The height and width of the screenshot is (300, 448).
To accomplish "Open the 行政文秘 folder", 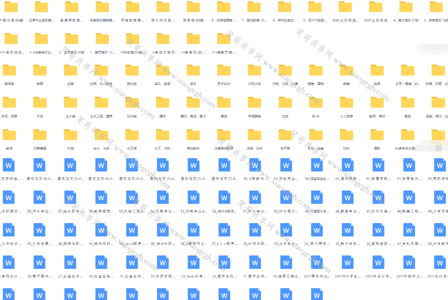I will point(254,70).
